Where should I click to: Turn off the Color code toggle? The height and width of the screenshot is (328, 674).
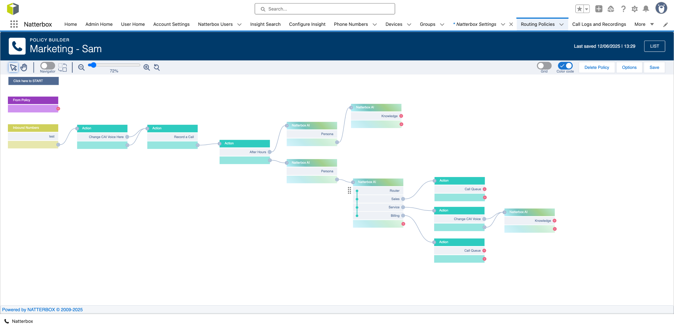coord(565,66)
